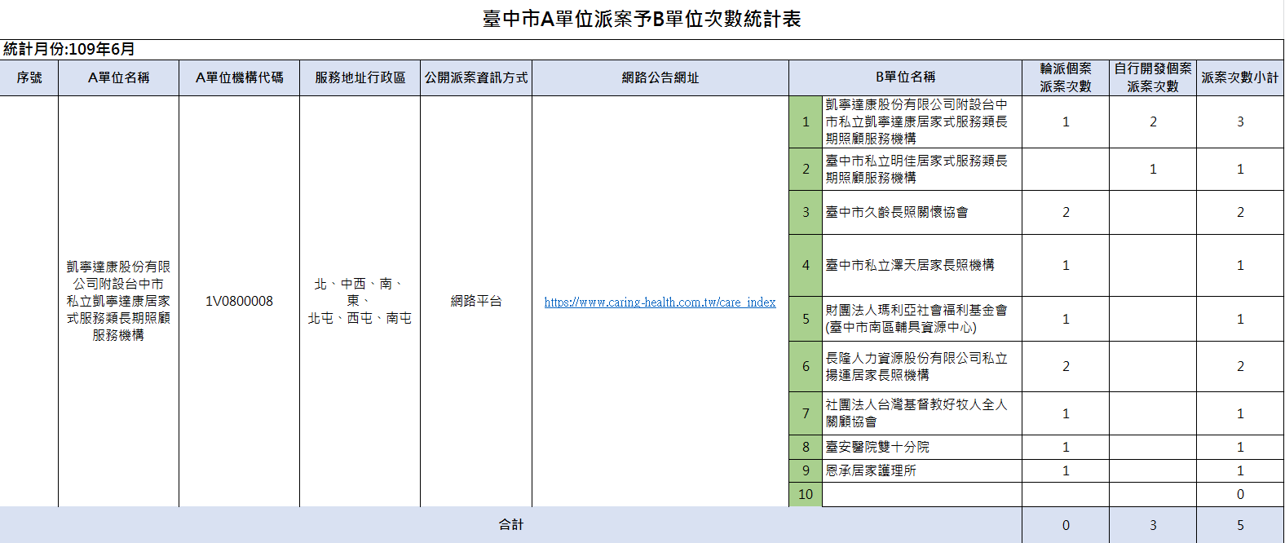Open the caring-health.com.tw care_index link
Image resolution: width=1285 pixels, height=543 pixels.
660,302
